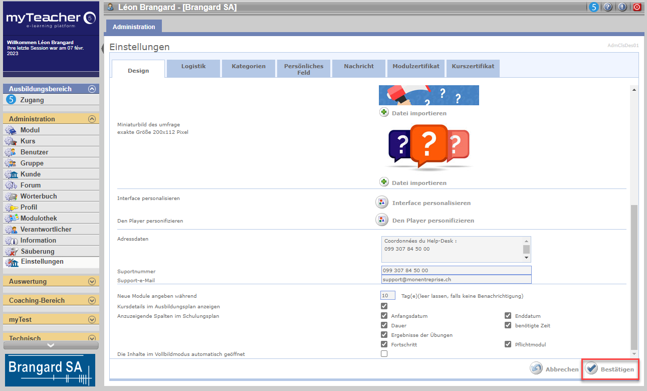Click the Bestätigen button
Viewport: 647px width, 391px height.
610,369
